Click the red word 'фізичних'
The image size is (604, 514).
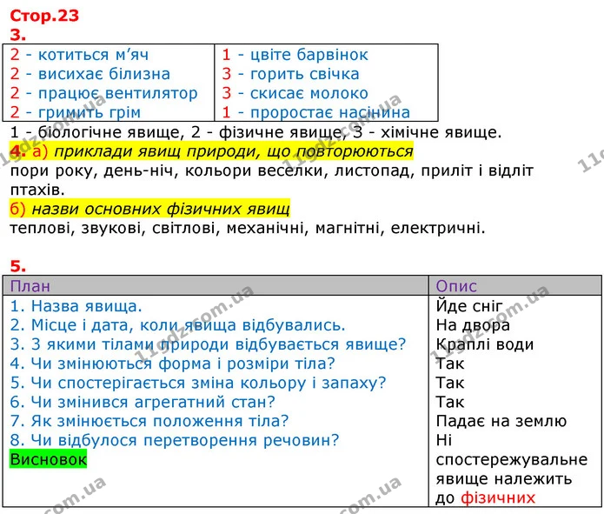498,498
